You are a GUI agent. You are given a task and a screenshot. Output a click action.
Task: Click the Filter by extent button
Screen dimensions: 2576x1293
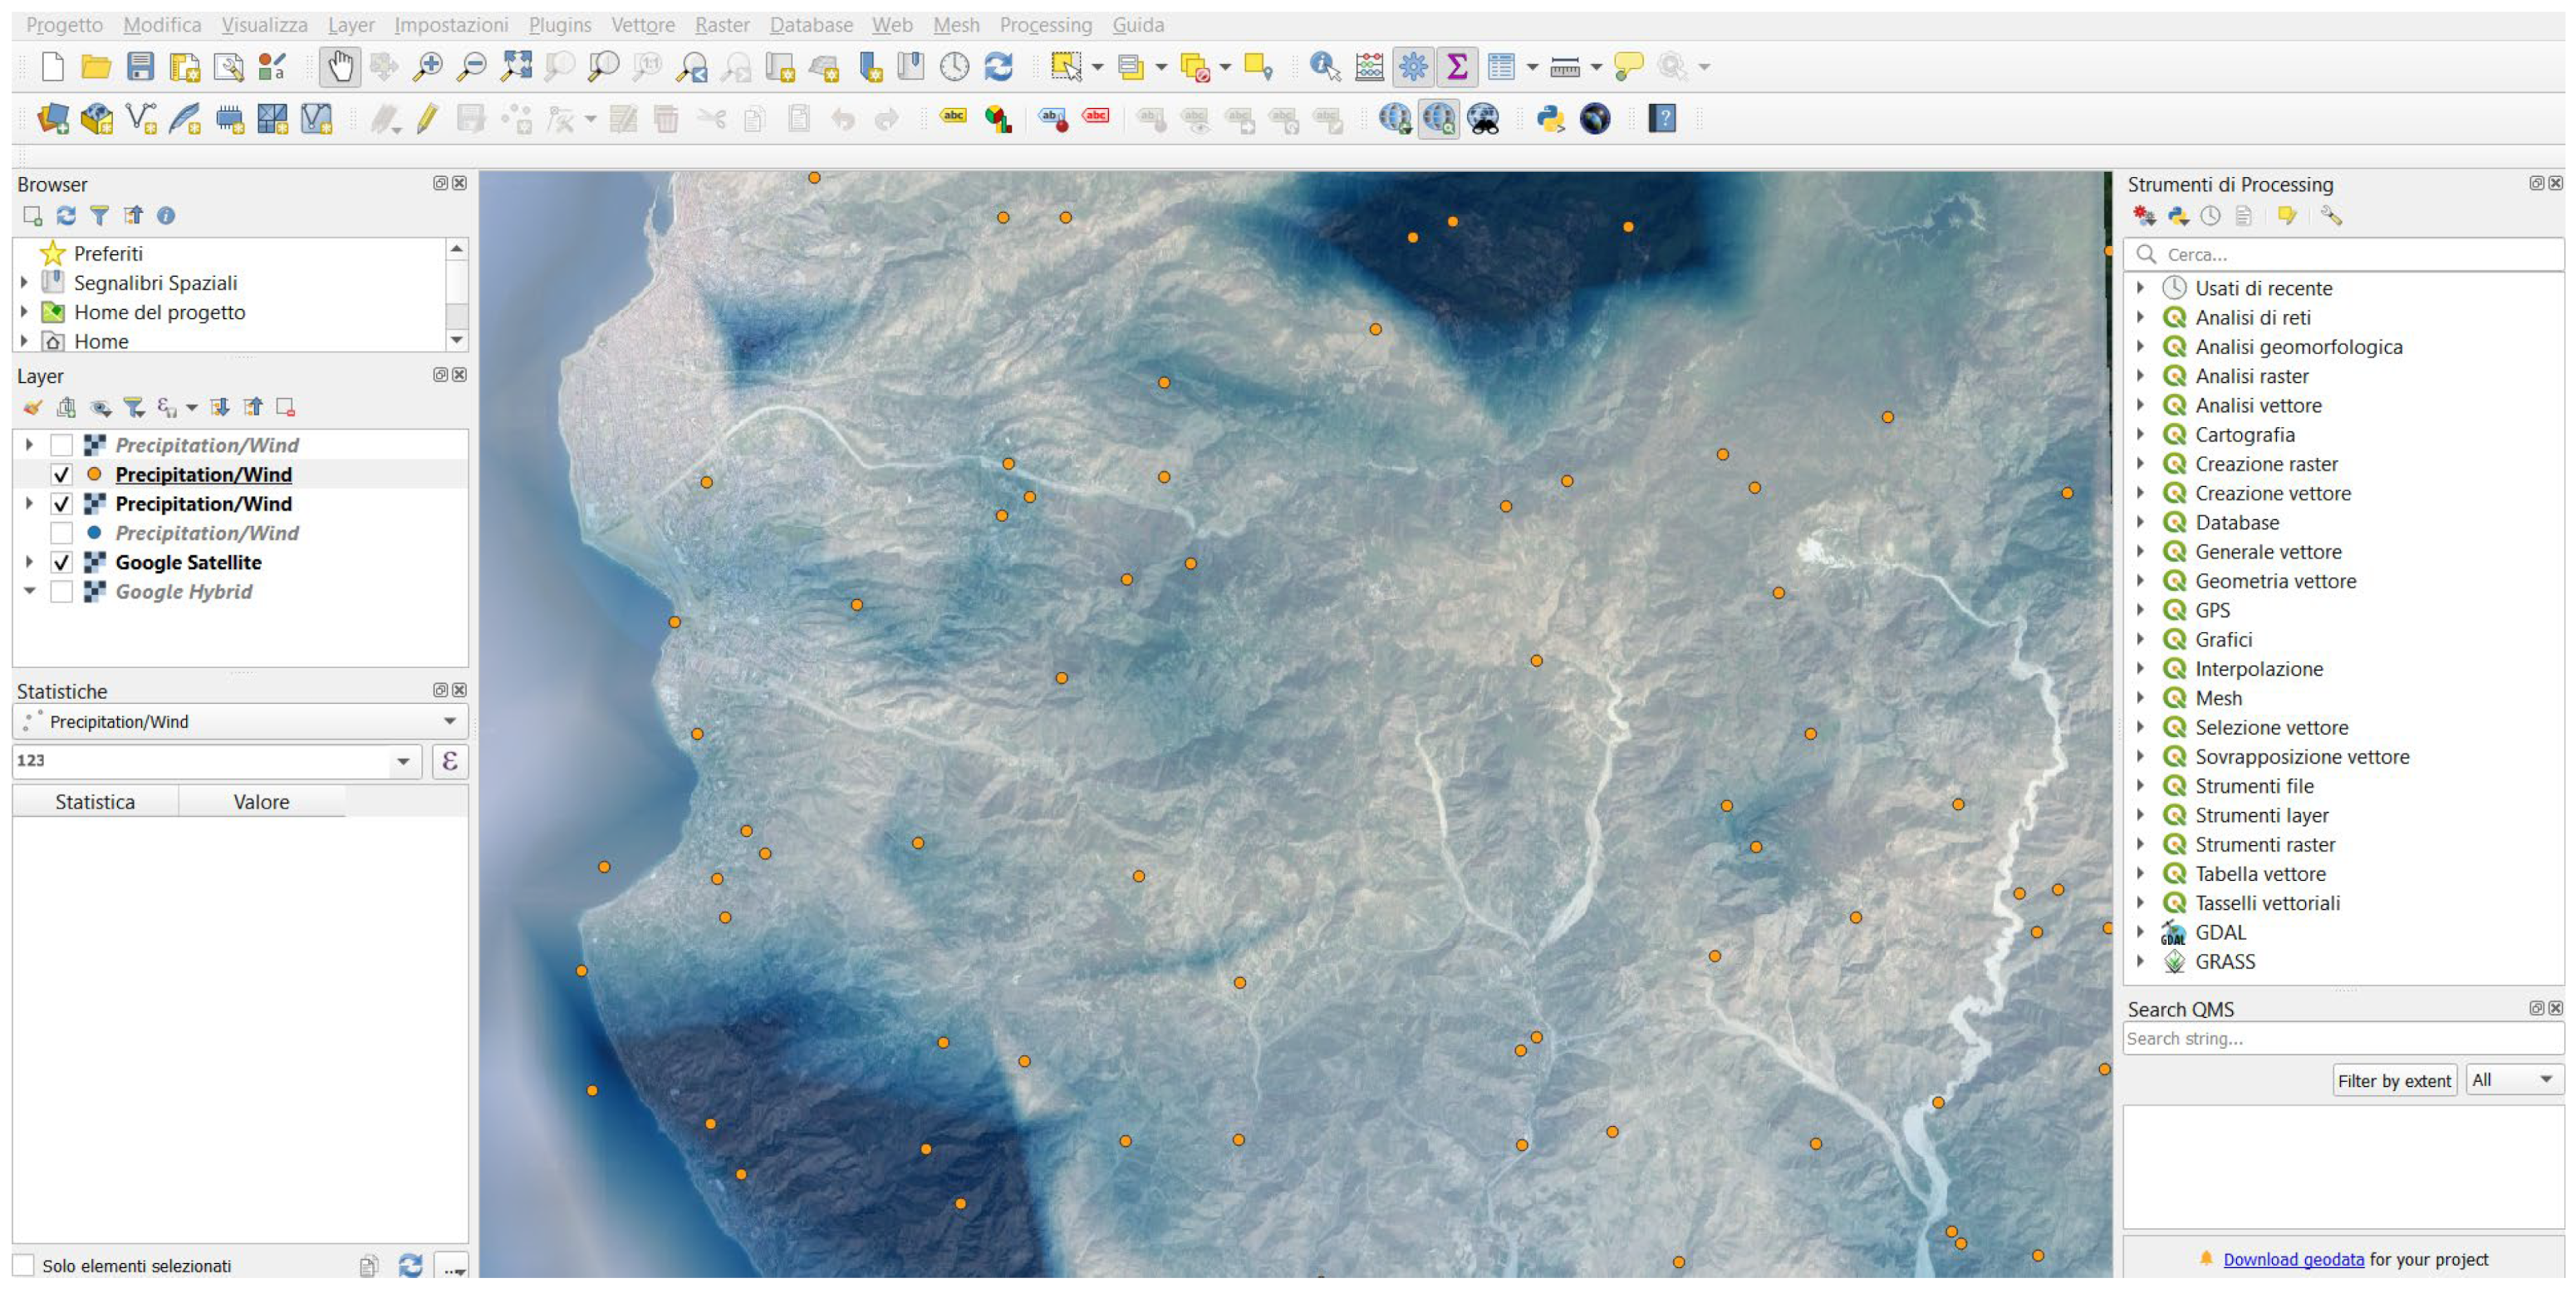tap(2393, 1081)
